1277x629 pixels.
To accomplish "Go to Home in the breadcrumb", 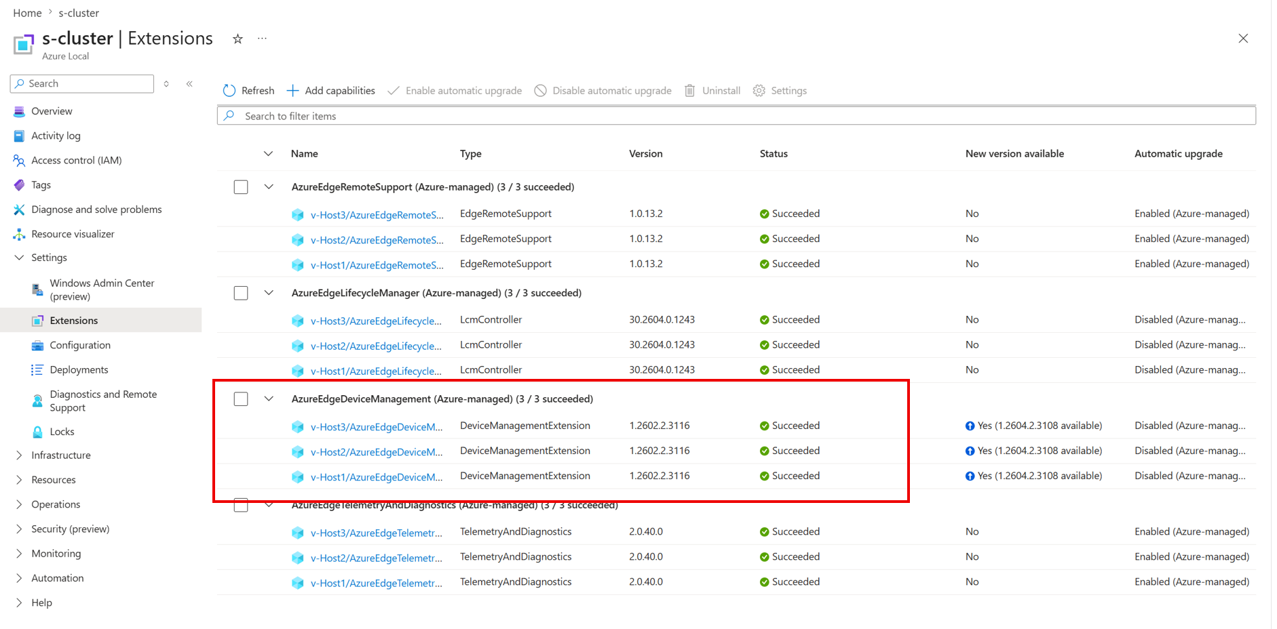I will [27, 13].
